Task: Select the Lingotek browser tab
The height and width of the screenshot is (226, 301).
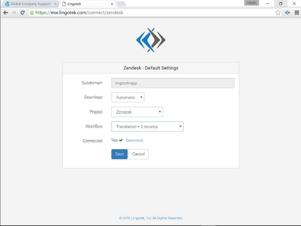Action: [85, 4]
